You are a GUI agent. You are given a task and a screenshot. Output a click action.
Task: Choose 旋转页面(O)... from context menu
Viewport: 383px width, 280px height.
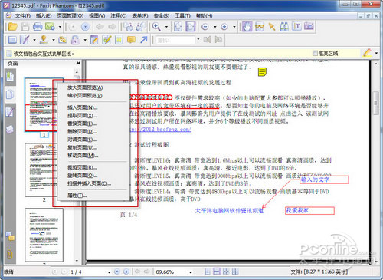82,176
